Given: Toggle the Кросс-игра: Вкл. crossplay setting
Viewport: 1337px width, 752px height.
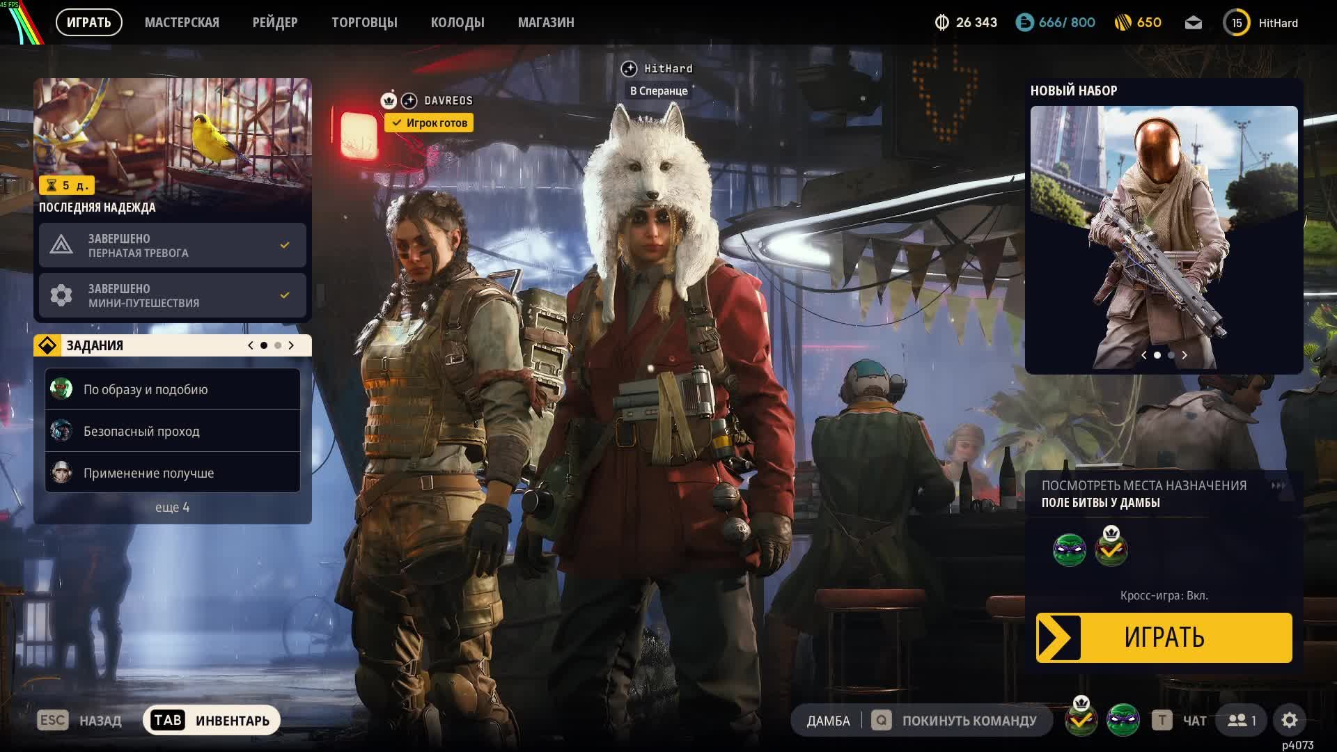Looking at the screenshot, I should [1164, 595].
